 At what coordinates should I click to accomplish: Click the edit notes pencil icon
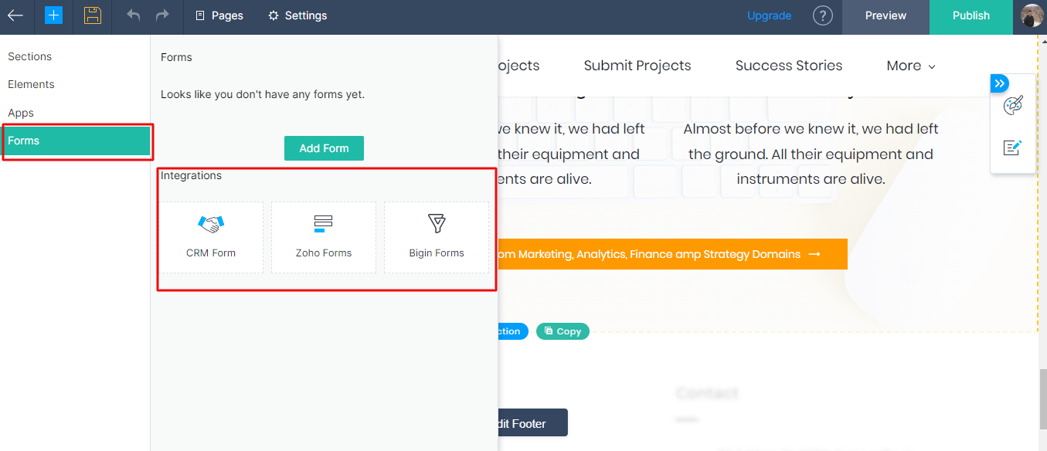(x=1012, y=148)
